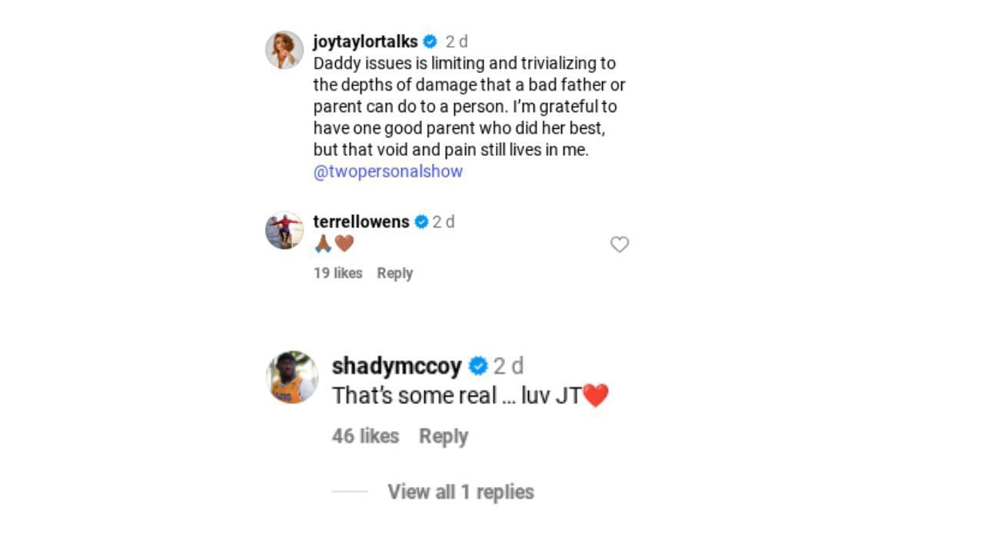Open terrellowens username

click(361, 222)
